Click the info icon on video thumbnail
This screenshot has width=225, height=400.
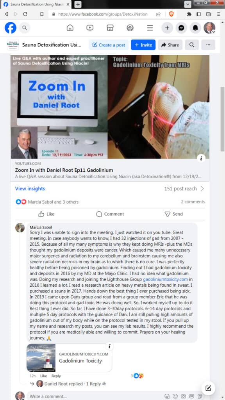201,159
